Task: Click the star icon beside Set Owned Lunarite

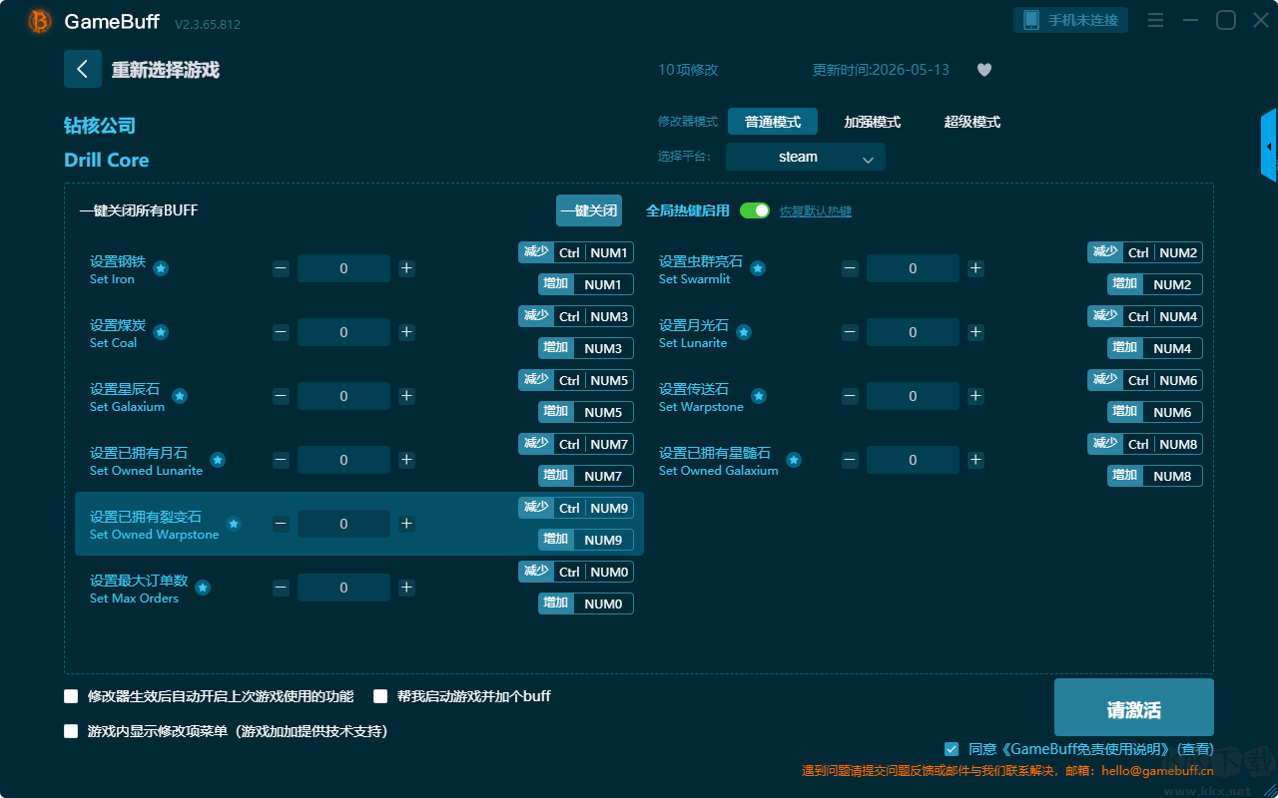Action: click(218, 460)
